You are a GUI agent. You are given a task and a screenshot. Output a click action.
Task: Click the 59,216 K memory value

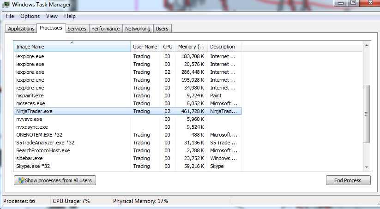[x=194, y=166]
